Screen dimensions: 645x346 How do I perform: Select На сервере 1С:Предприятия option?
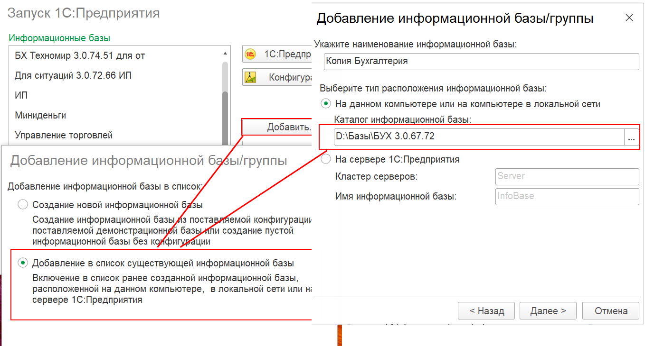click(326, 159)
